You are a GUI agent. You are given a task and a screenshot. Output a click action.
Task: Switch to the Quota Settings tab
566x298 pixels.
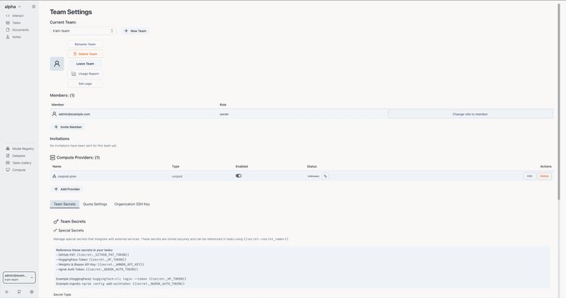click(95, 205)
